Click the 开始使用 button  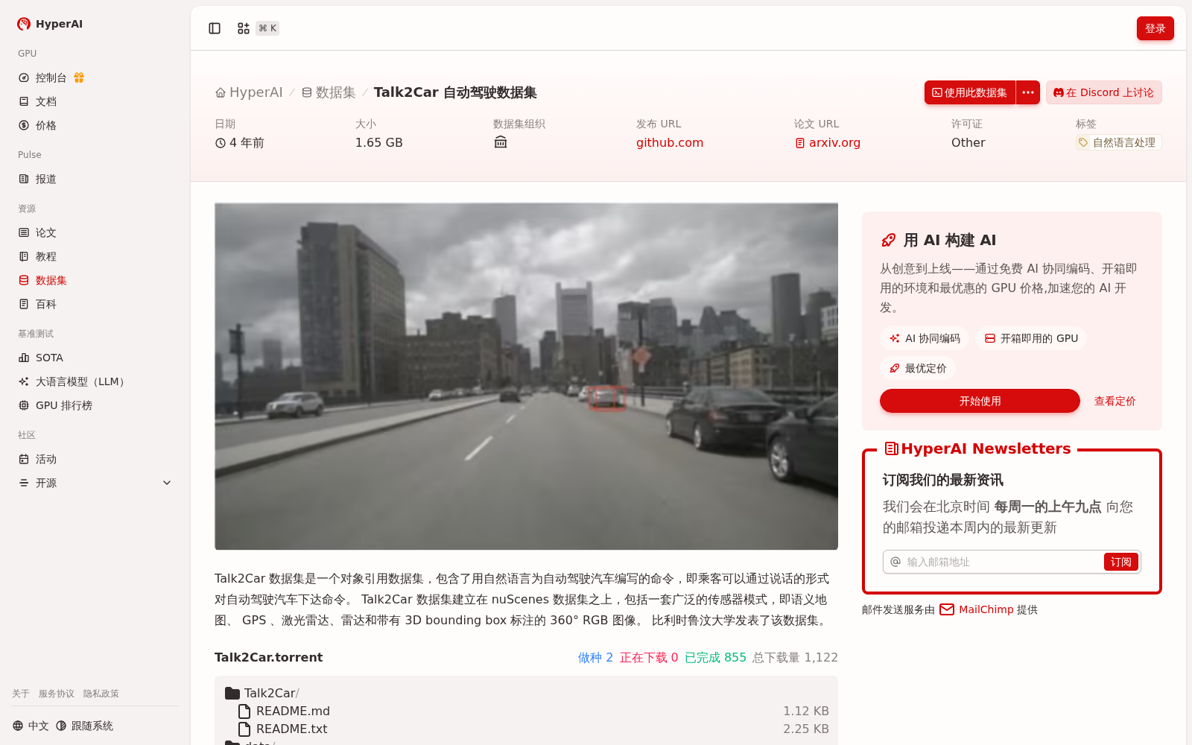pyautogui.click(x=980, y=401)
